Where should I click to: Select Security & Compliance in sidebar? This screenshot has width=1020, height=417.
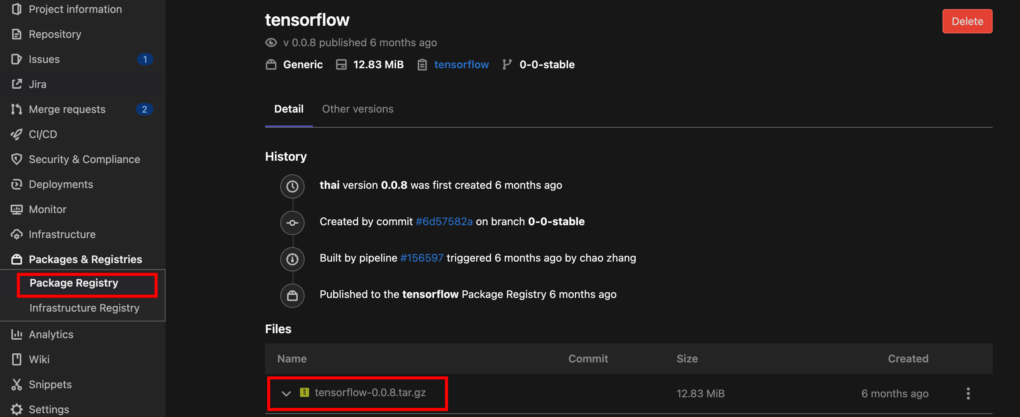click(x=84, y=159)
